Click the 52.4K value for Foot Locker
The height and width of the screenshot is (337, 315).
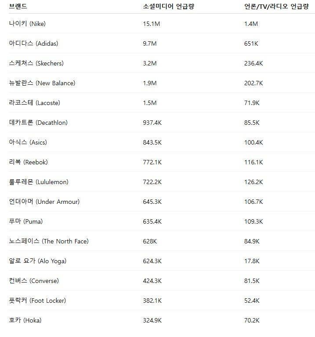click(x=252, y=301)
